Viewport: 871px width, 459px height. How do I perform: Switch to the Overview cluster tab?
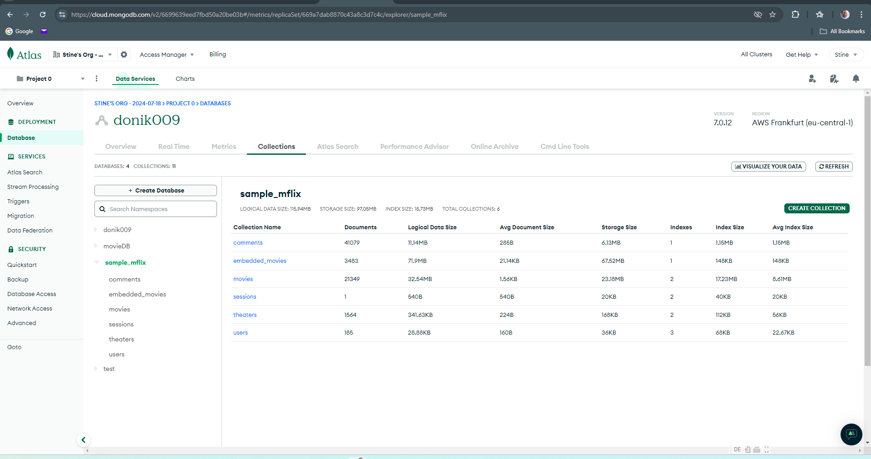[121, 147]
